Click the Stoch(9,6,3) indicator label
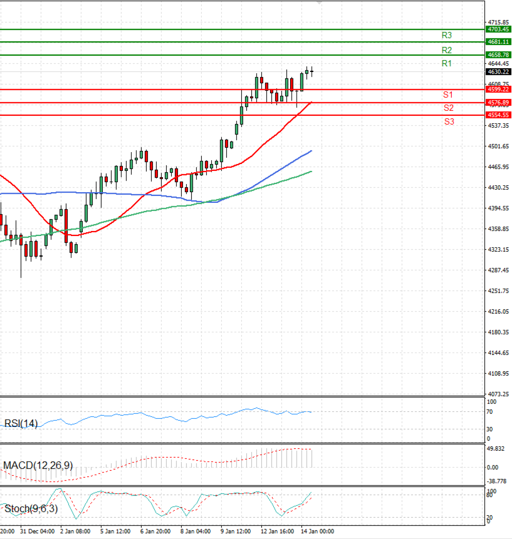 tap(31, 508)
